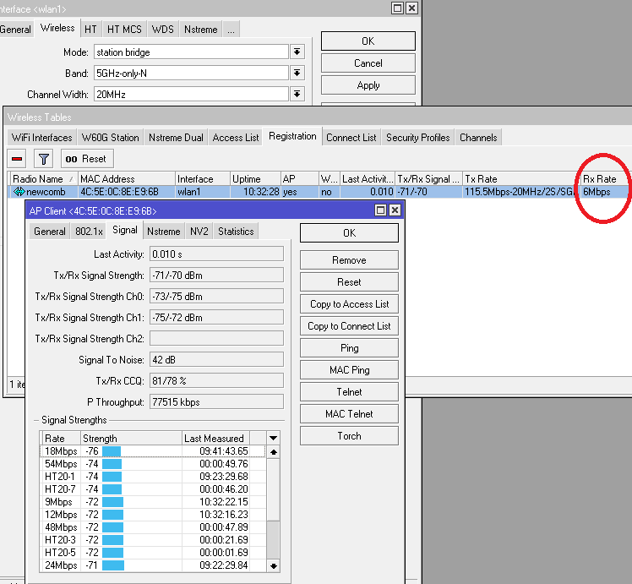Show more tabs via the ellipsis tab

231,30
